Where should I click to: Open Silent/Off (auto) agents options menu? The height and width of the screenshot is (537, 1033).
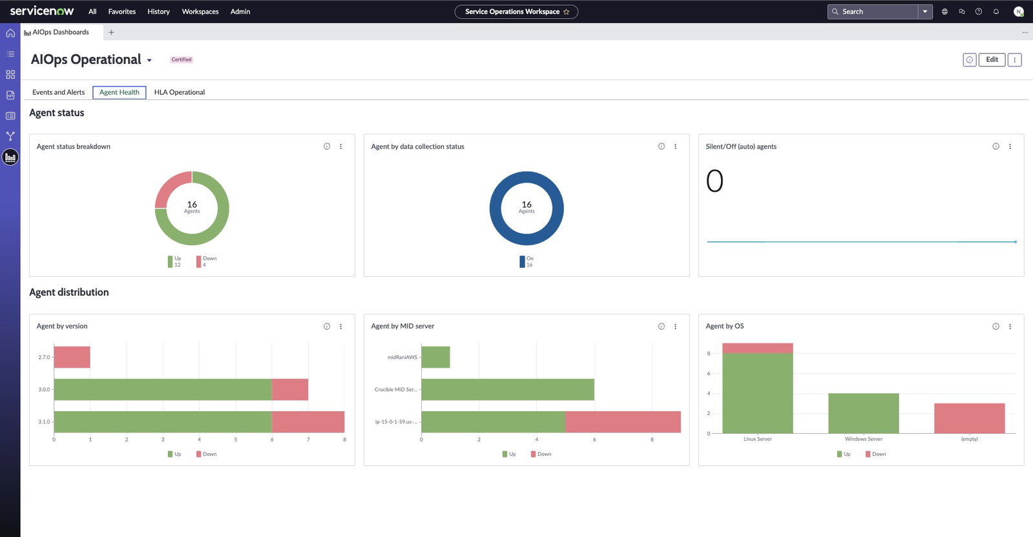(x=1010, y=147)
